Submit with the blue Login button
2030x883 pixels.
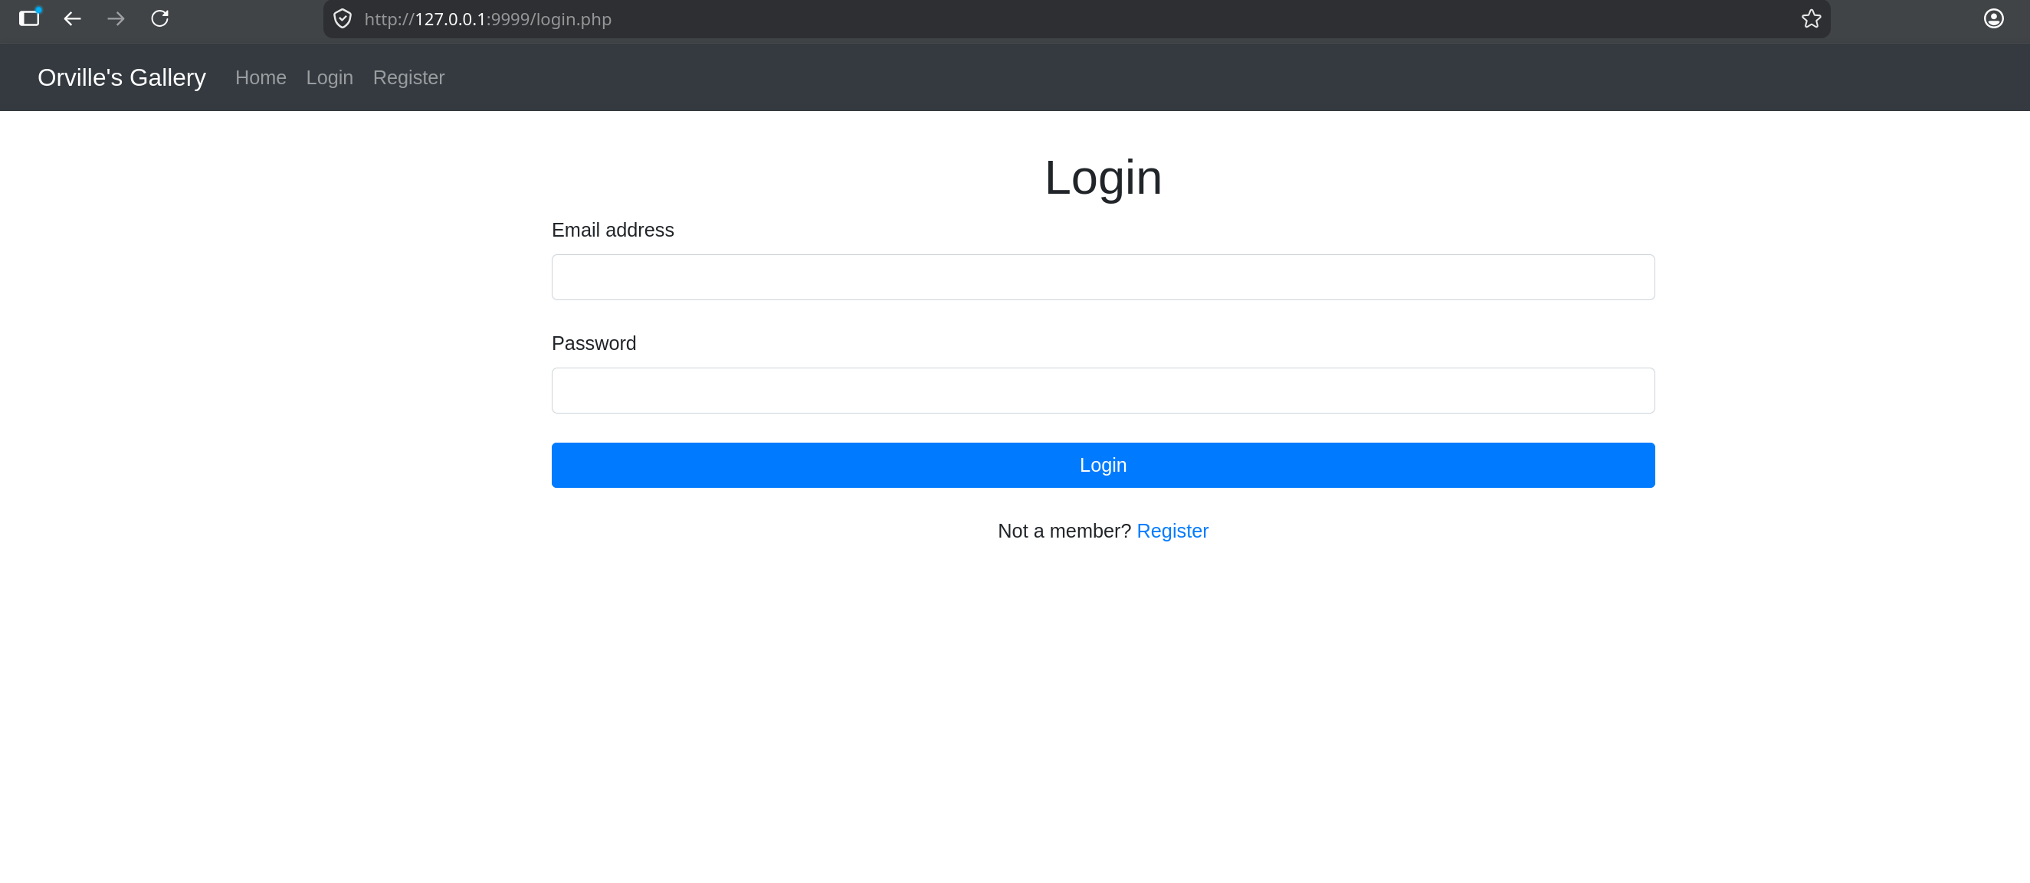[1103, 466]
